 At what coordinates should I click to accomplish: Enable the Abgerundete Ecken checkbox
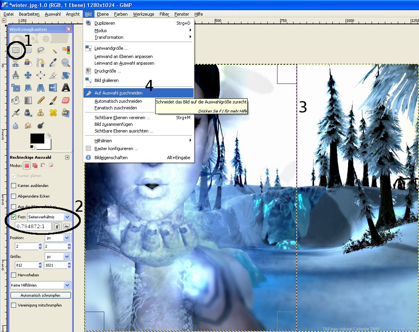pos(13,196)
